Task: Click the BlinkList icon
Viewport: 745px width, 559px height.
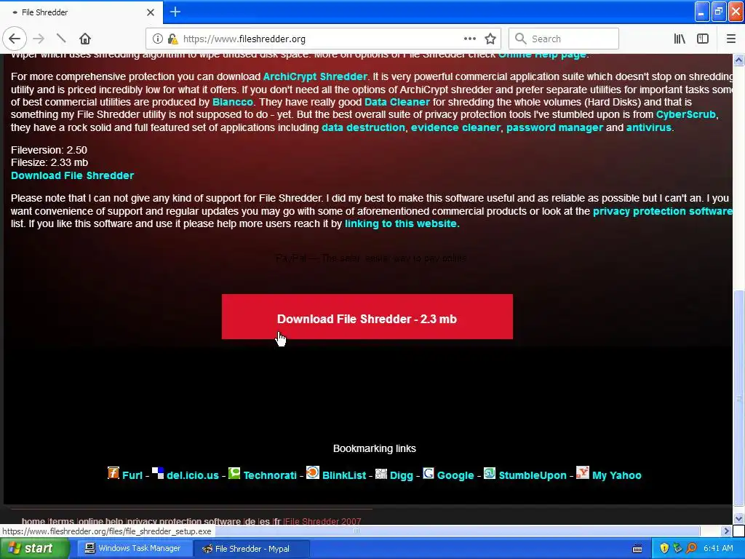Action: pyautogui.click(x=313, y=472)
